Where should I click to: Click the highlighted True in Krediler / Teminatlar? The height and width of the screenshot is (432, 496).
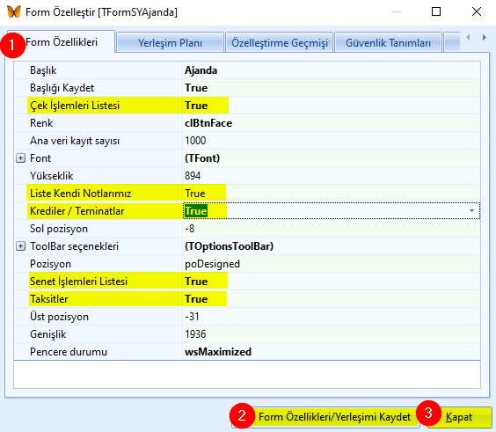click(196, 211)
